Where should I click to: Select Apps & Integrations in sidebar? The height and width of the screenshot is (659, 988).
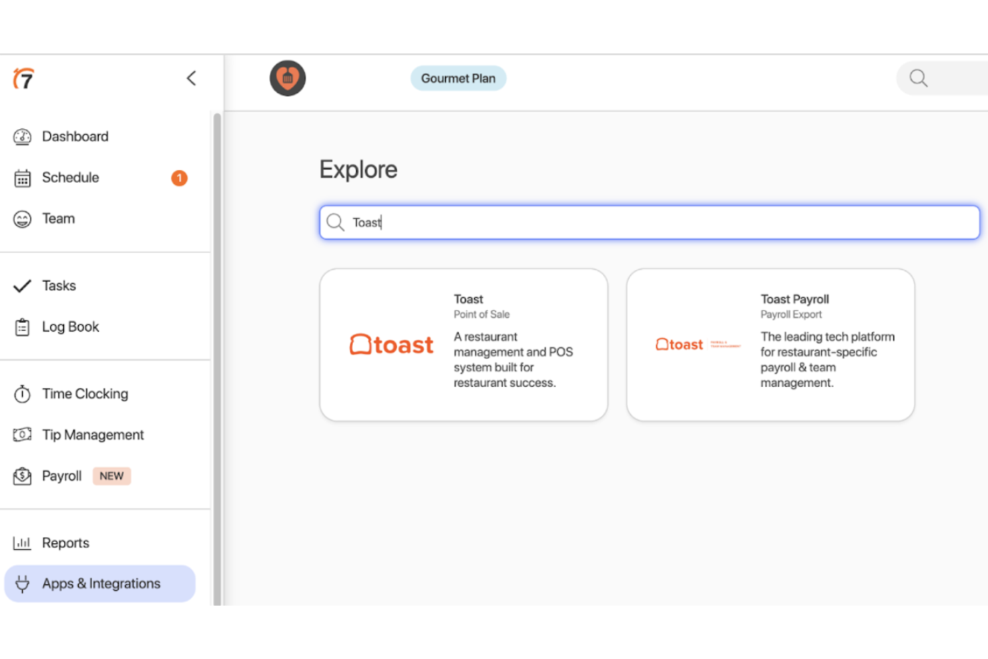pyautogui.click(x=100, y=584)
